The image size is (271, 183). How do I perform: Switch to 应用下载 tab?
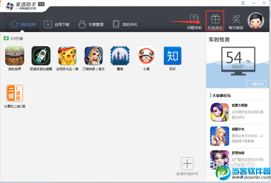pos(57,24)
